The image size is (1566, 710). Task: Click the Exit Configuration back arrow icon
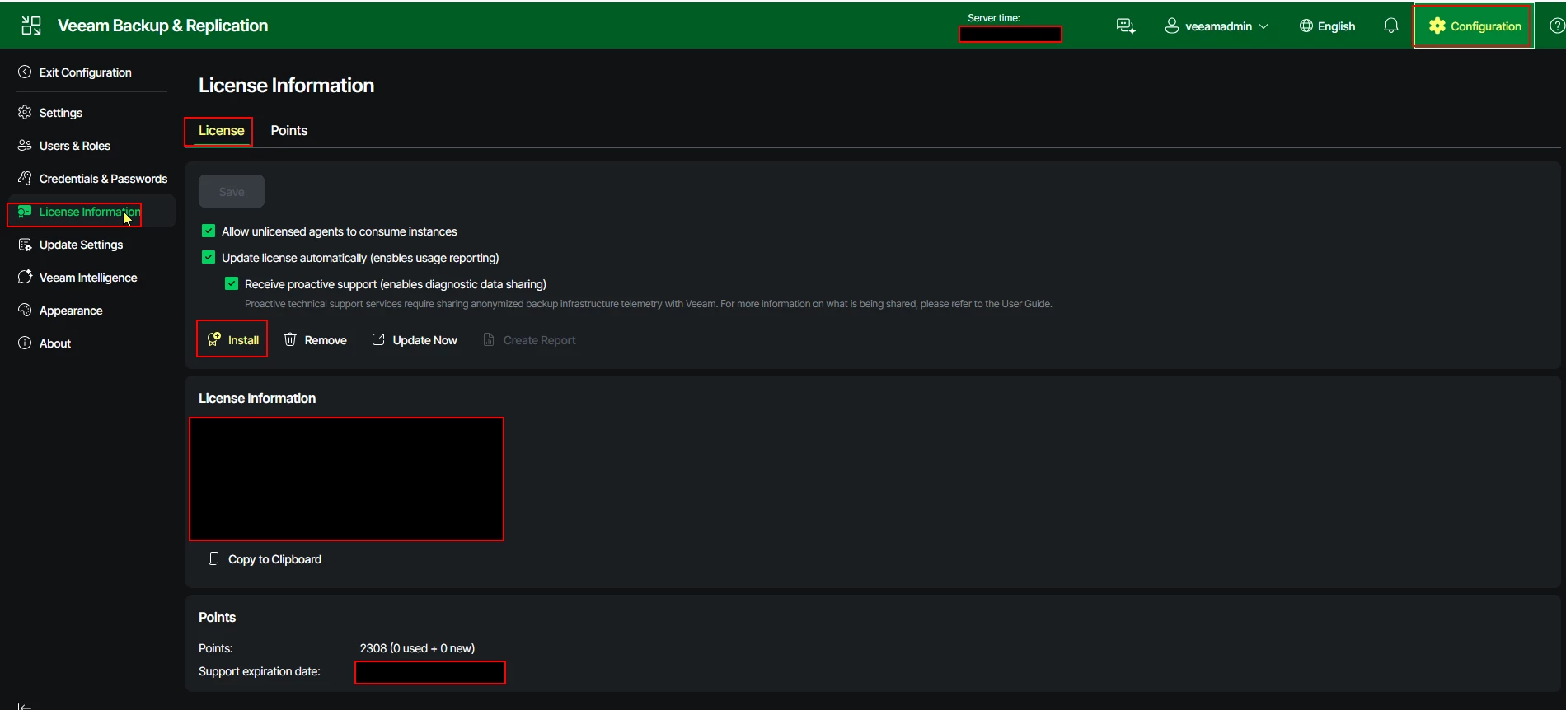[25, 72]
